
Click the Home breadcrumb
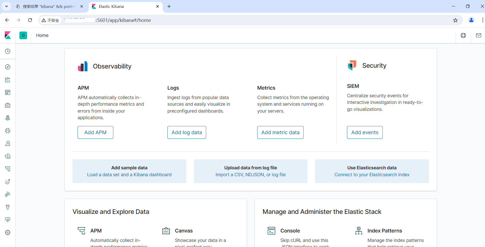pos(42,35)
